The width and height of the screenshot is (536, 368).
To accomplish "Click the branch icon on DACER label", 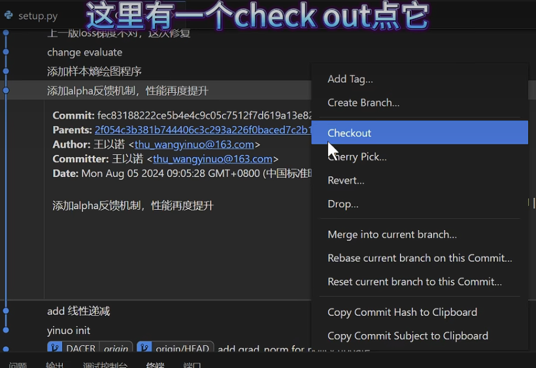I will 55,348.
